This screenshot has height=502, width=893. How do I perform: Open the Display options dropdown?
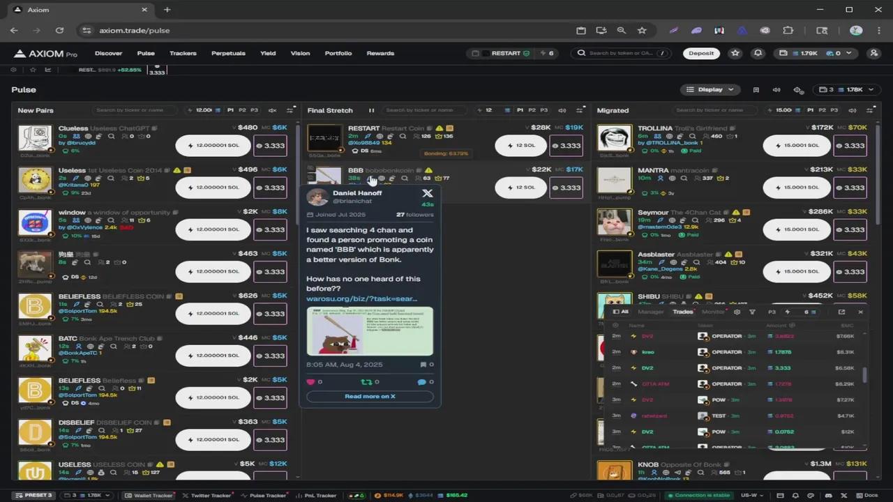tap(710, 89)
